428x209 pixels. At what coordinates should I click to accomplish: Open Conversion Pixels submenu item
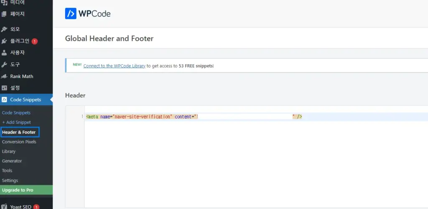[x=19, y=142]
